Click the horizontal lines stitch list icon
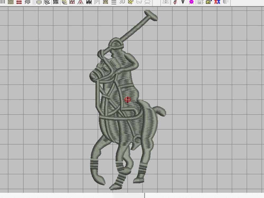The height and width of the screenshot is (198, 264). [114, 2]
